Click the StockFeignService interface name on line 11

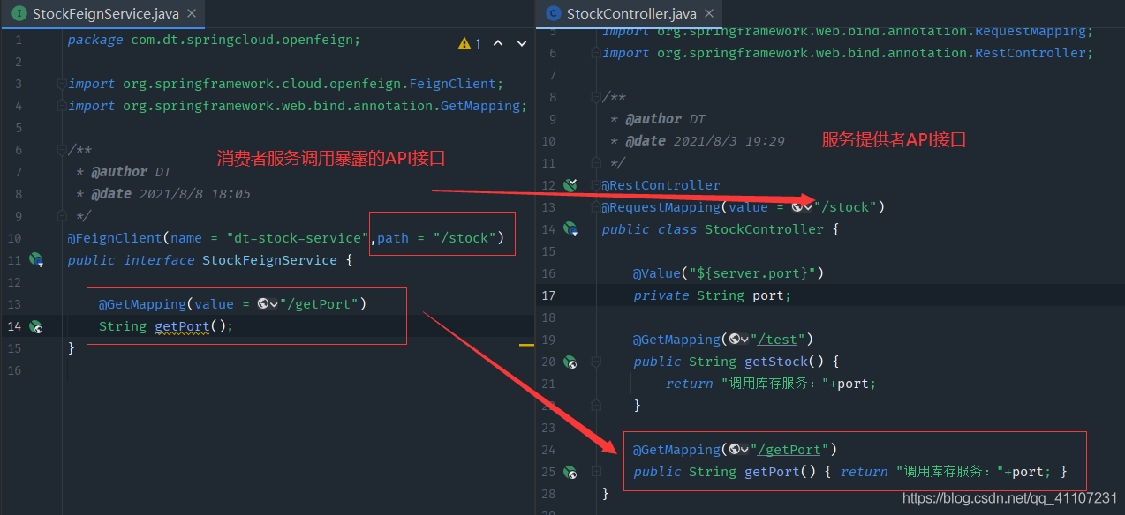click(x=269, y=260)
